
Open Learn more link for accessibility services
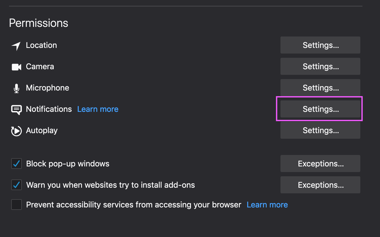point(267,205)
